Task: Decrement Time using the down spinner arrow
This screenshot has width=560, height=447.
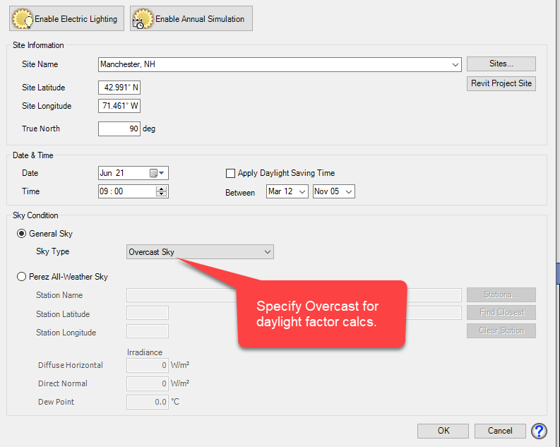Action: pyautogui.click(x=162, y=194)
